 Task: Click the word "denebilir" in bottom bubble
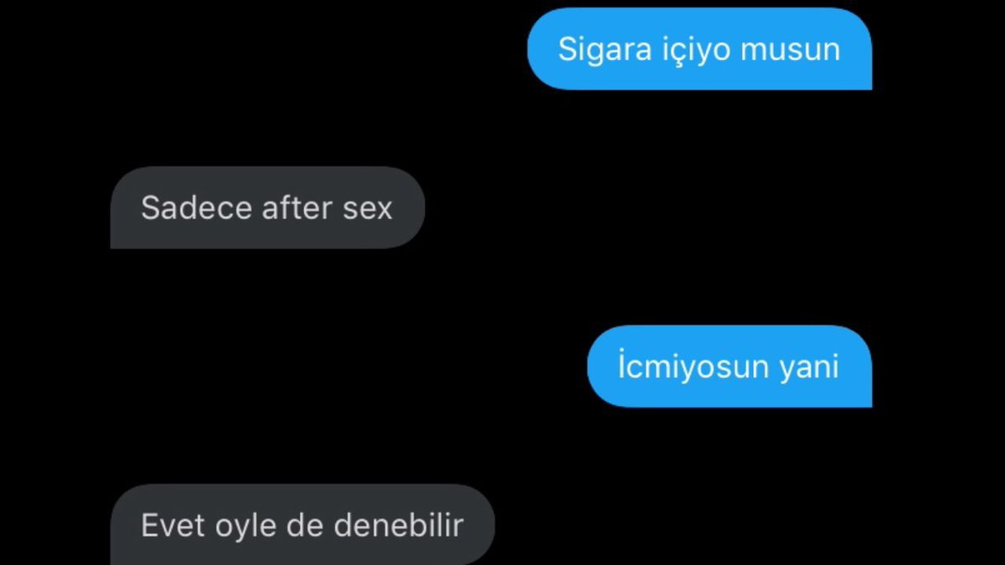pos(399,525)
